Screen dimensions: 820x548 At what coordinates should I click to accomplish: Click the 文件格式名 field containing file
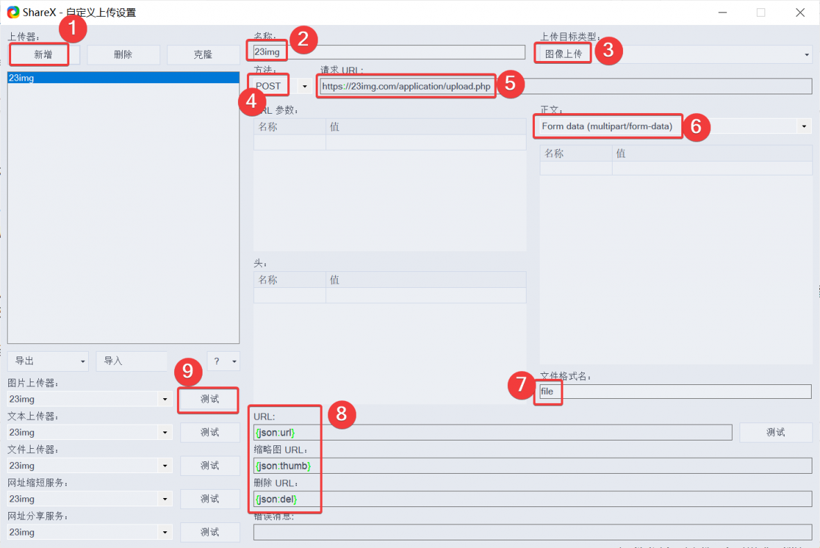[674, 392]
